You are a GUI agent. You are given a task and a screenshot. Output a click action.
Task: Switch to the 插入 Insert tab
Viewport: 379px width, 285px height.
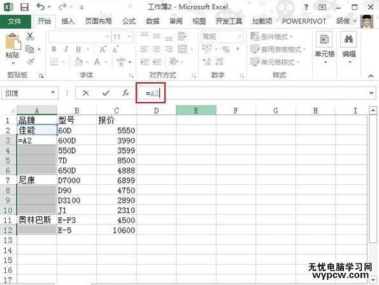tap(68, 21)
